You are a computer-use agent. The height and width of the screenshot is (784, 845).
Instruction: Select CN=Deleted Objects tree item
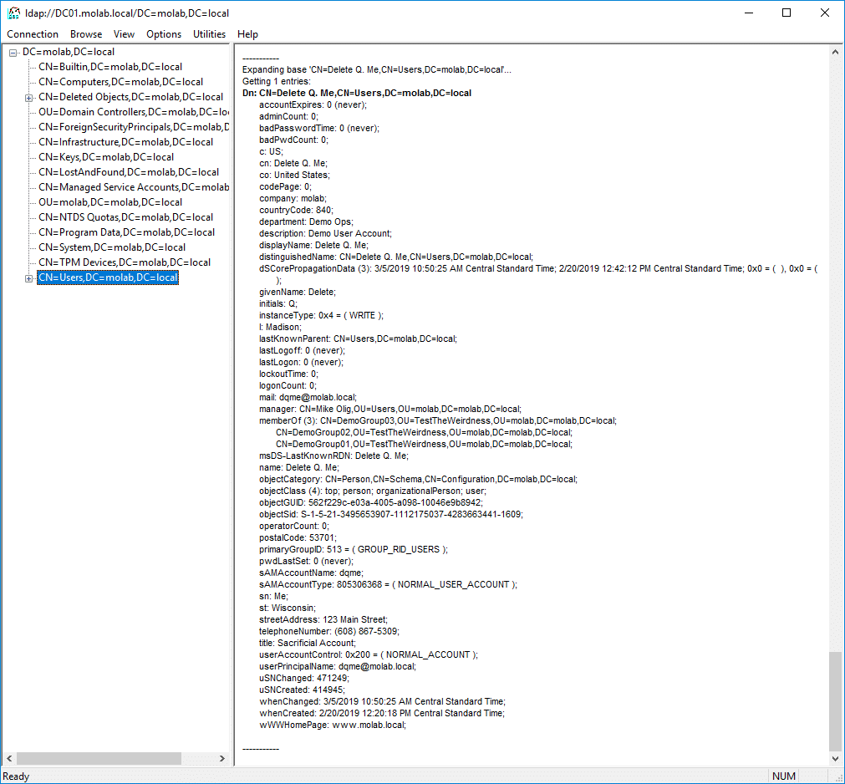coord(131,97)
